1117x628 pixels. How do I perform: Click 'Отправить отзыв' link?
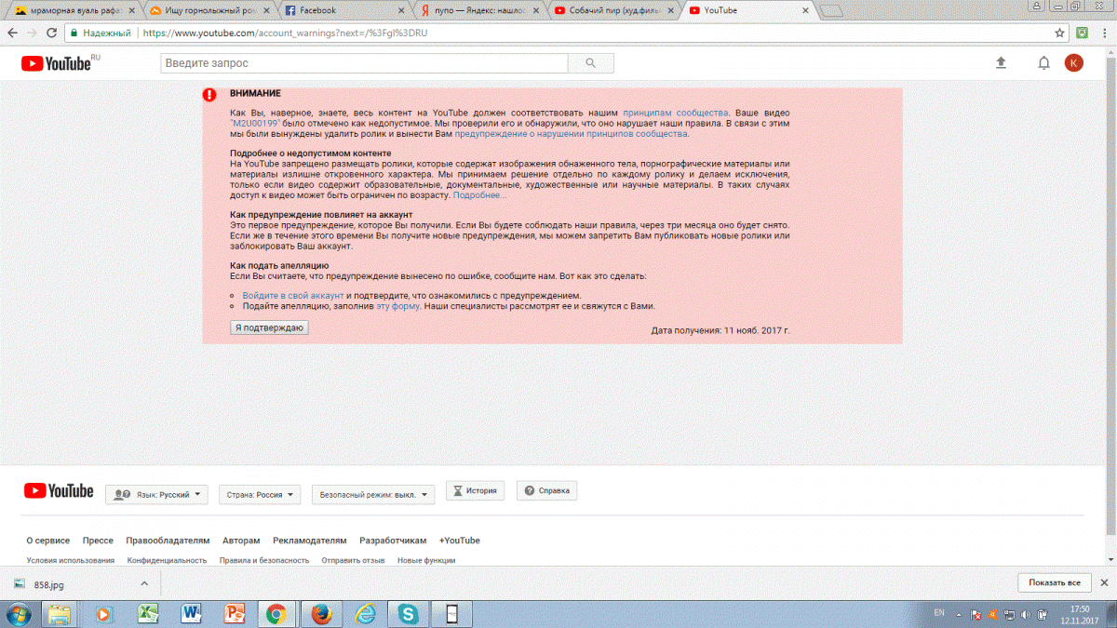coord(353,560)
